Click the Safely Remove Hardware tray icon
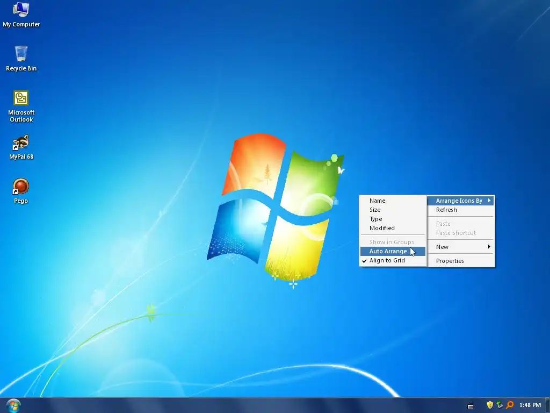The image size is (550, 413). [500, 405]
